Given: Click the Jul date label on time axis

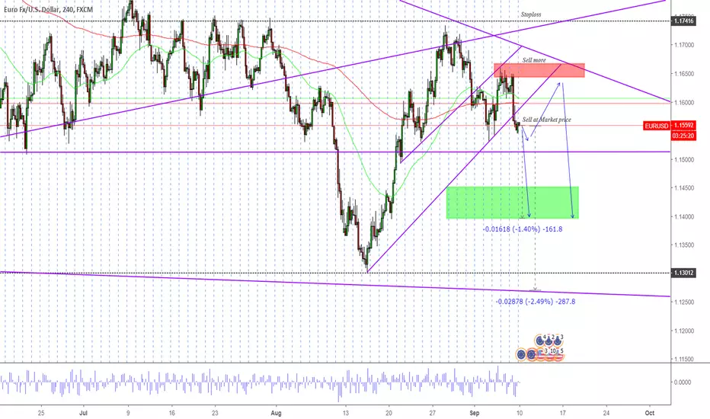Looking at the screenshot, I should tap(83, 413).
